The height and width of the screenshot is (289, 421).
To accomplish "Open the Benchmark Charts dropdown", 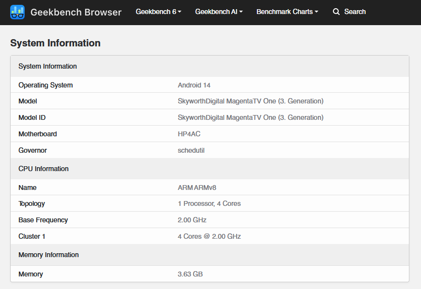I will click(287, 12).
